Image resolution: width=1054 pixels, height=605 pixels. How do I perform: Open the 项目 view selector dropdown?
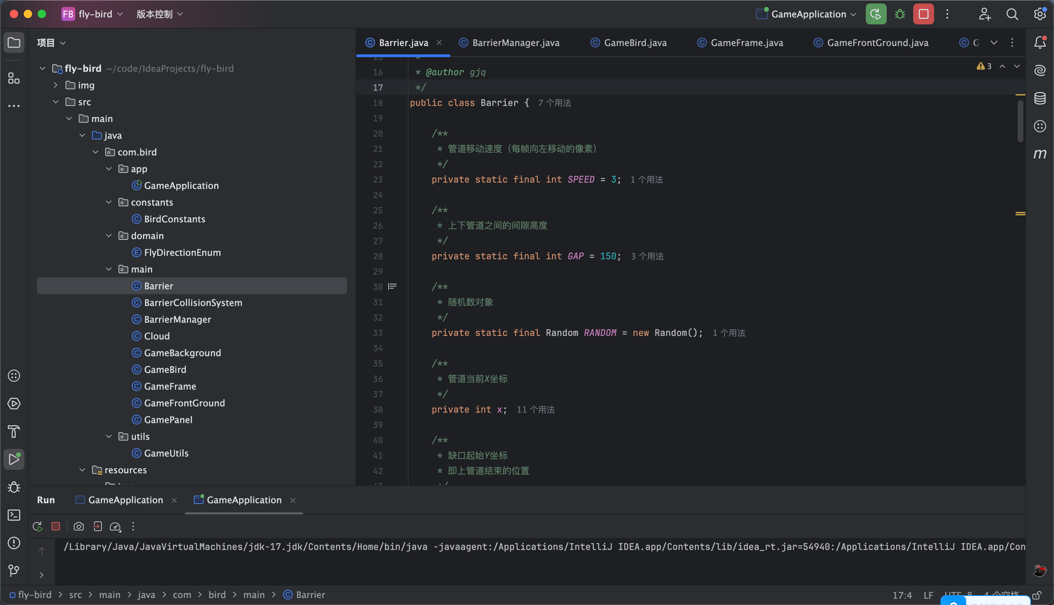coord(51,43)
